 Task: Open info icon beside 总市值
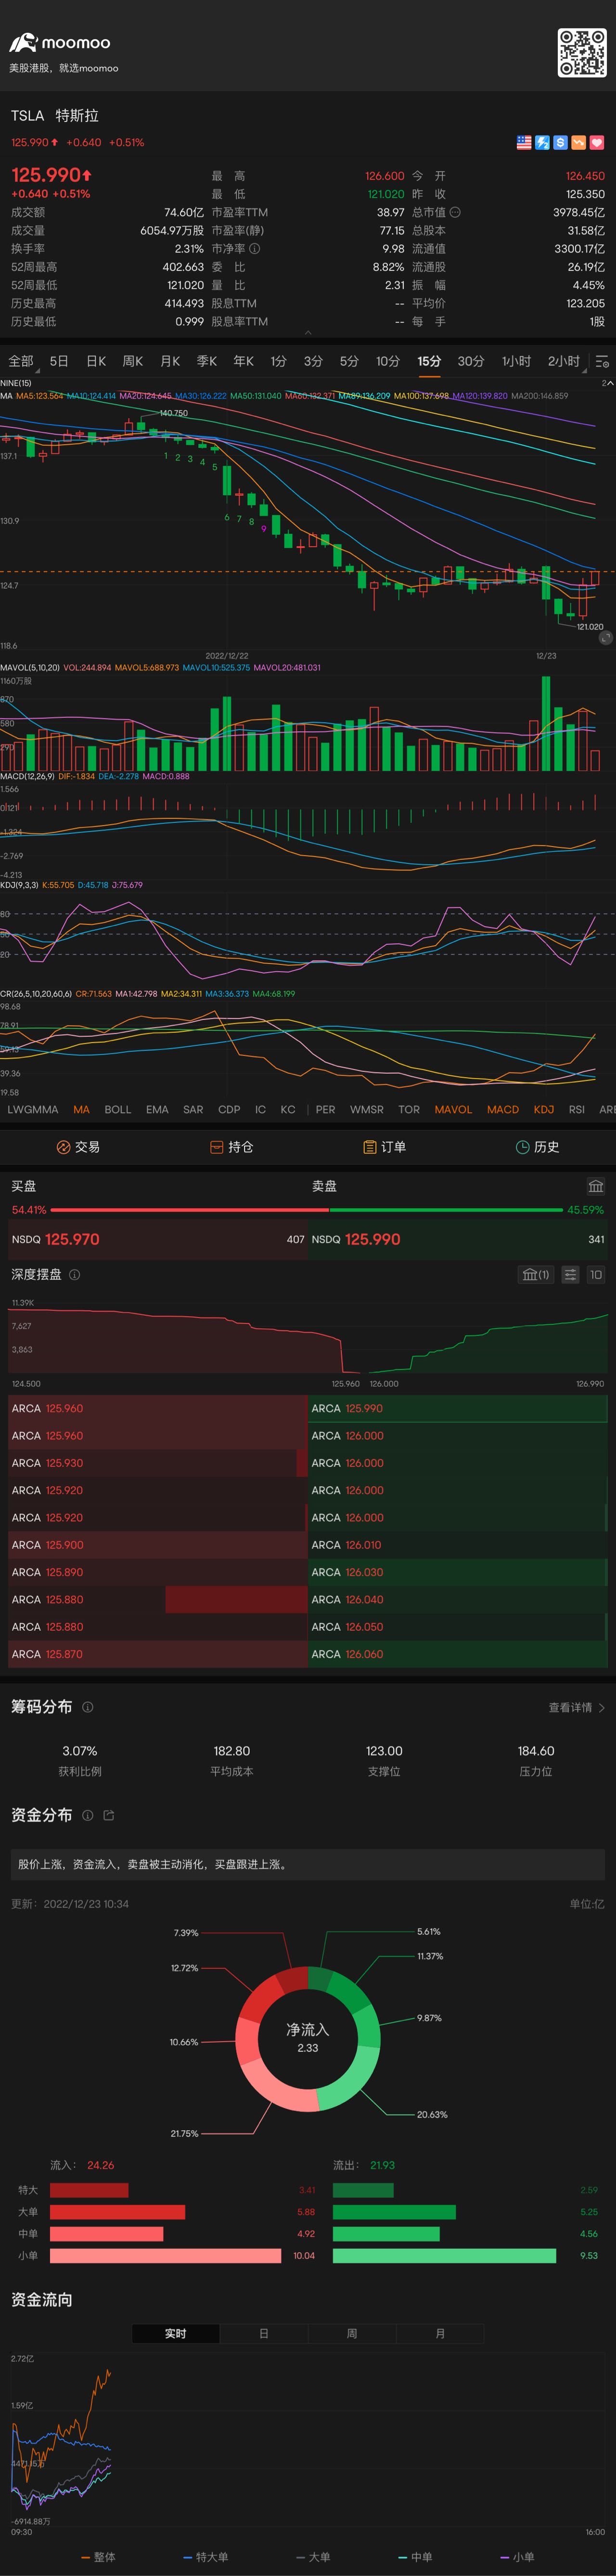(455, 212)
